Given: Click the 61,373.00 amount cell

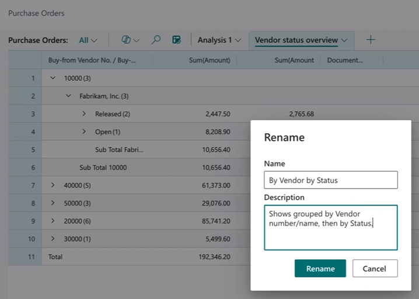Looking at the screenshot, I should click(x=216, y=185).
